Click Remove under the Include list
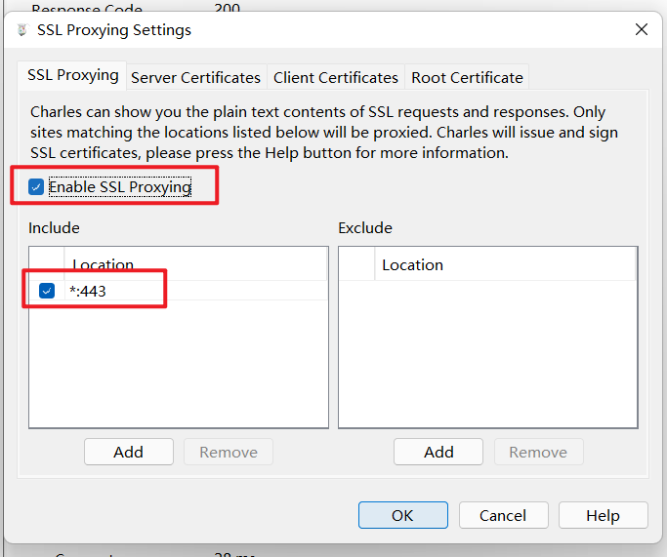The image size is (667, 557). 229,452
